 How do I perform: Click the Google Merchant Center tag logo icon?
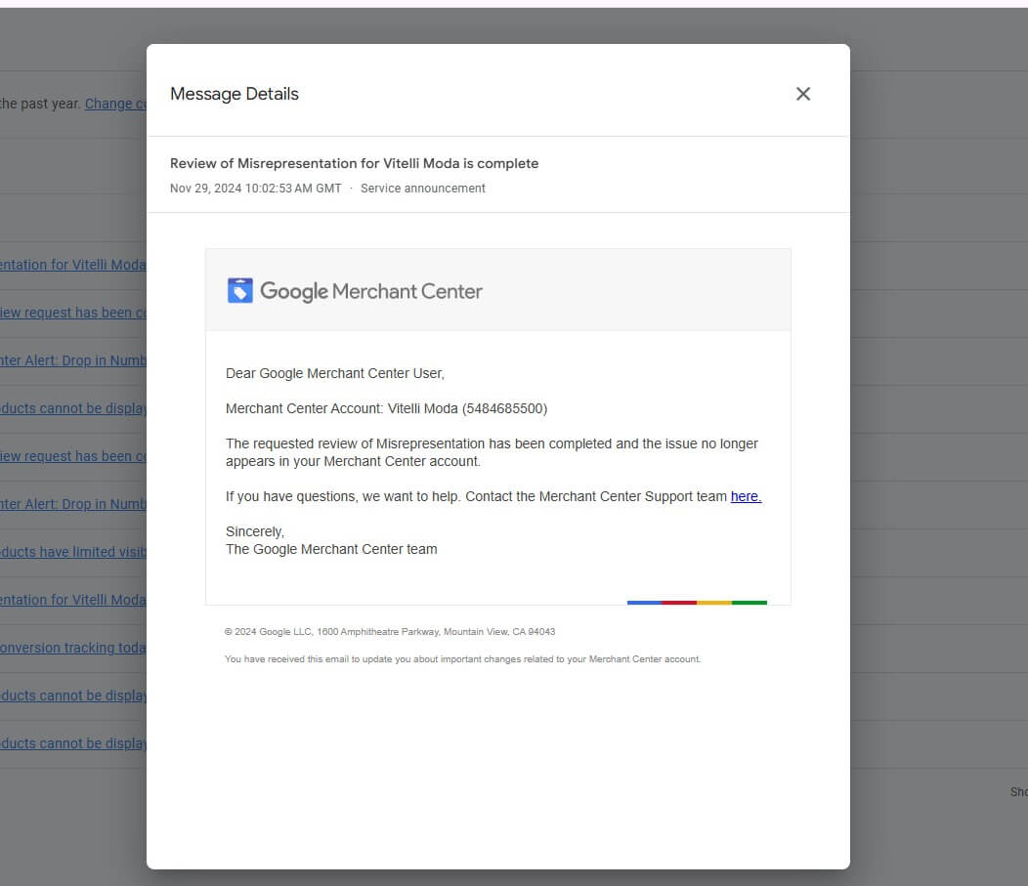coord(240,290)
